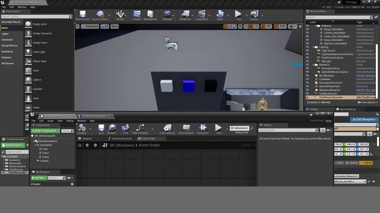
Task: Open the Content browser toolbar icon
Action: click(137, 15)
